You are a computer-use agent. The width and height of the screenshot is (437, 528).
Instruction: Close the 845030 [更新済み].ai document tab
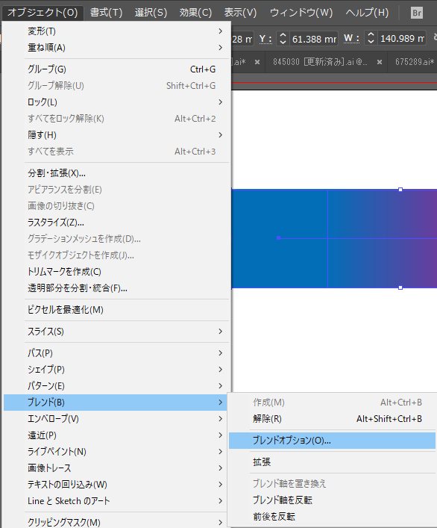[380, 62]
